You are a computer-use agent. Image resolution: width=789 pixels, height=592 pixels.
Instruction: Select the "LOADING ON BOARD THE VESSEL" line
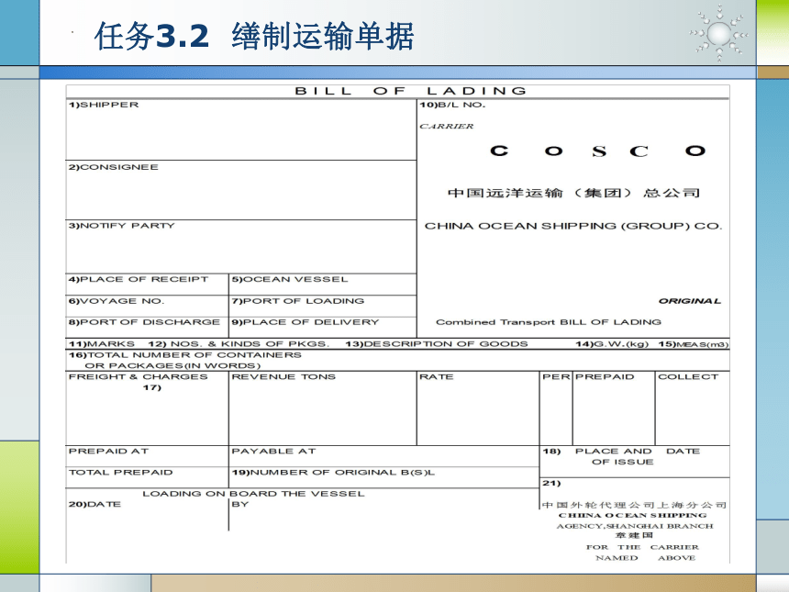253,494
